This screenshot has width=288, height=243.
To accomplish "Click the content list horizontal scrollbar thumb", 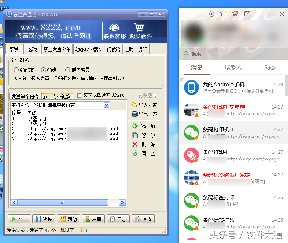I will point(63,203).
